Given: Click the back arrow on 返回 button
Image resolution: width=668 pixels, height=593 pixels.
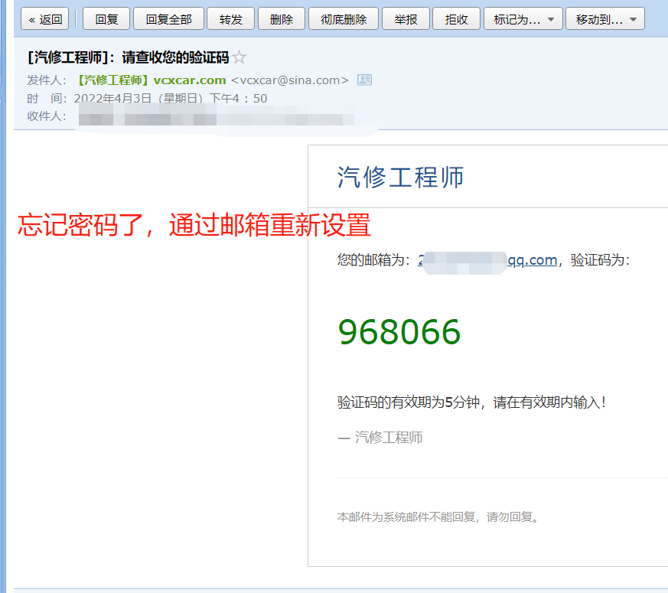Looking at the screenshot, I should point(31,18).
